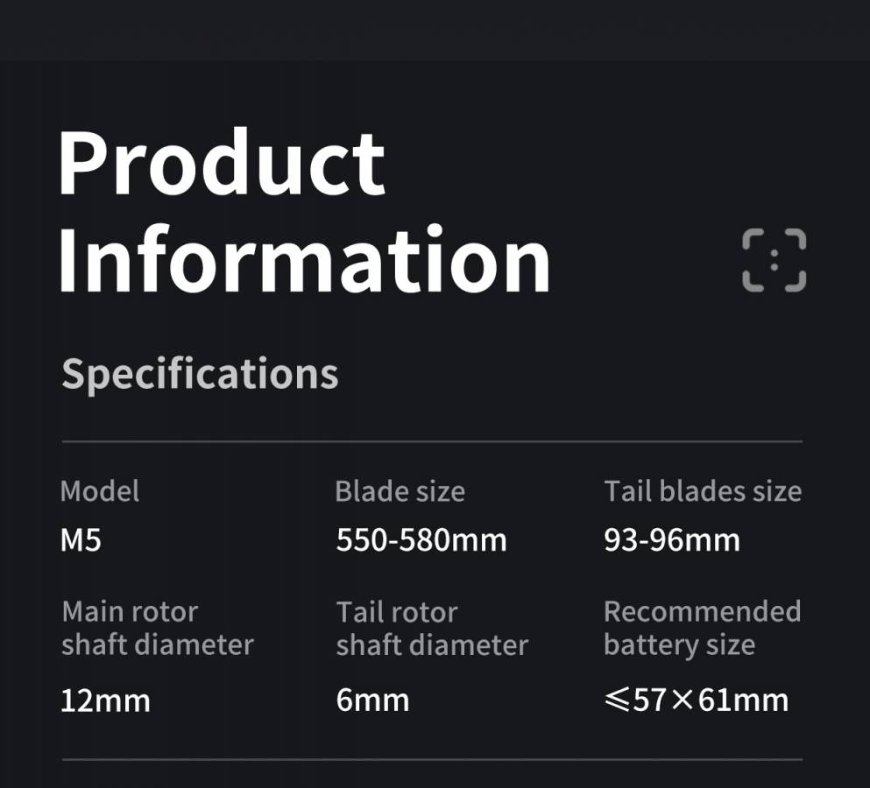Image resolution: width=870 pixels, height=788 pixels.
Task: Select the 6mm tail shaft value
Action: coord(373,700)
